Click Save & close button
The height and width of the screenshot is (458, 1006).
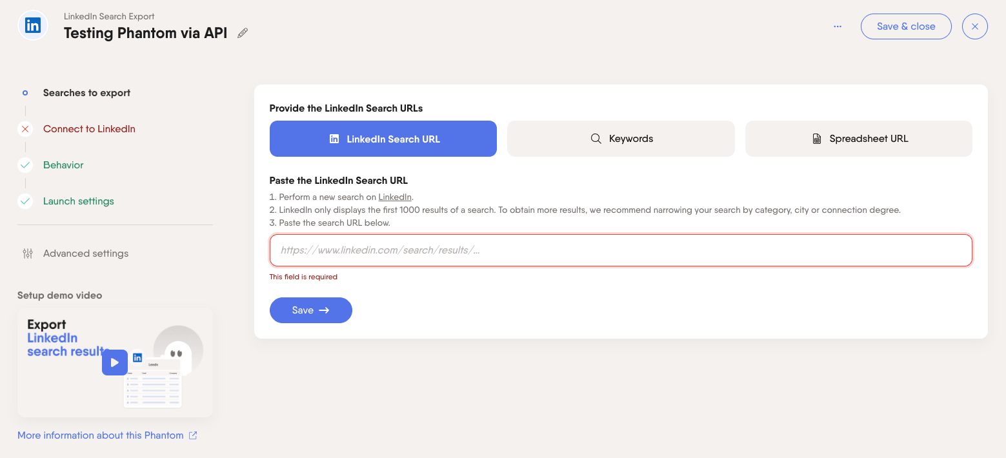906,26
